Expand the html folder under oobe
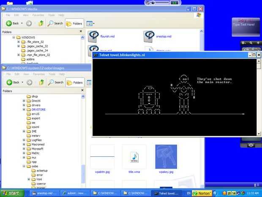Viewport: 262px width, 197px height. click(x=29, y=179)
